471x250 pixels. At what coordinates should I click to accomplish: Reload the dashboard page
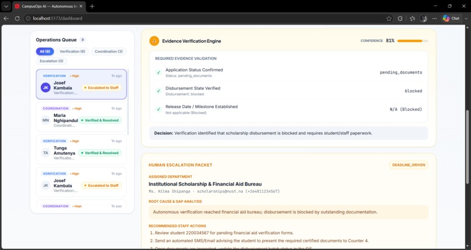click(17, 18)
